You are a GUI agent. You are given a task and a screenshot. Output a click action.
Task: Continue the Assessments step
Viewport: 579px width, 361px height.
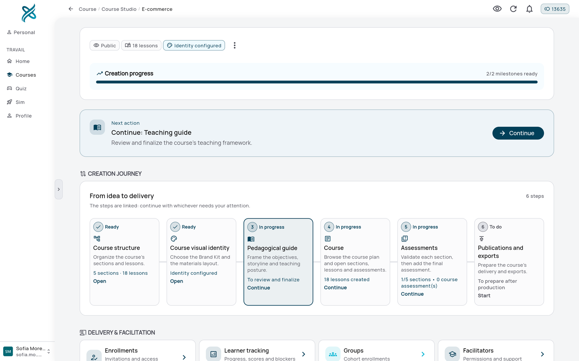[x=412, y=294]
